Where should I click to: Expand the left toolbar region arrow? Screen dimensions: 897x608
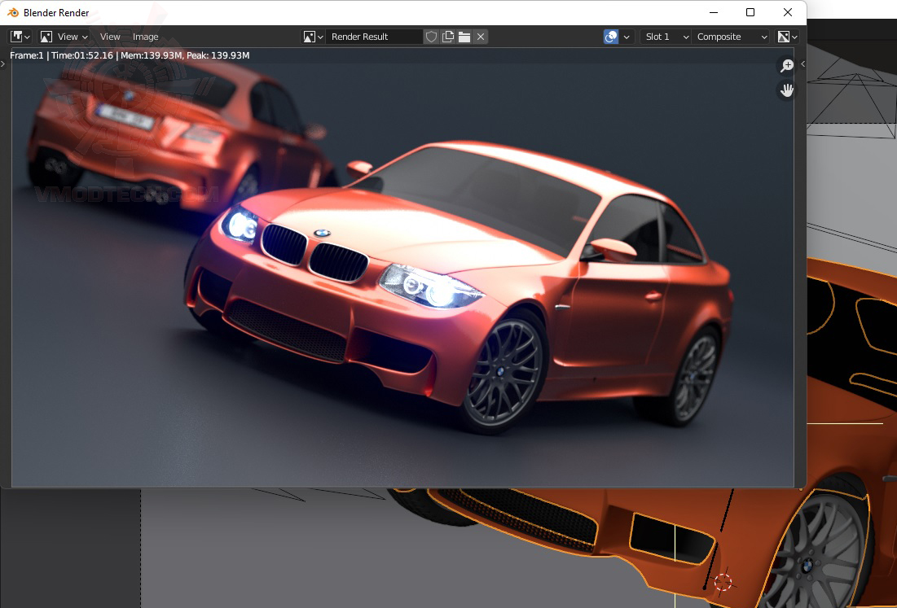click(3, 64)
